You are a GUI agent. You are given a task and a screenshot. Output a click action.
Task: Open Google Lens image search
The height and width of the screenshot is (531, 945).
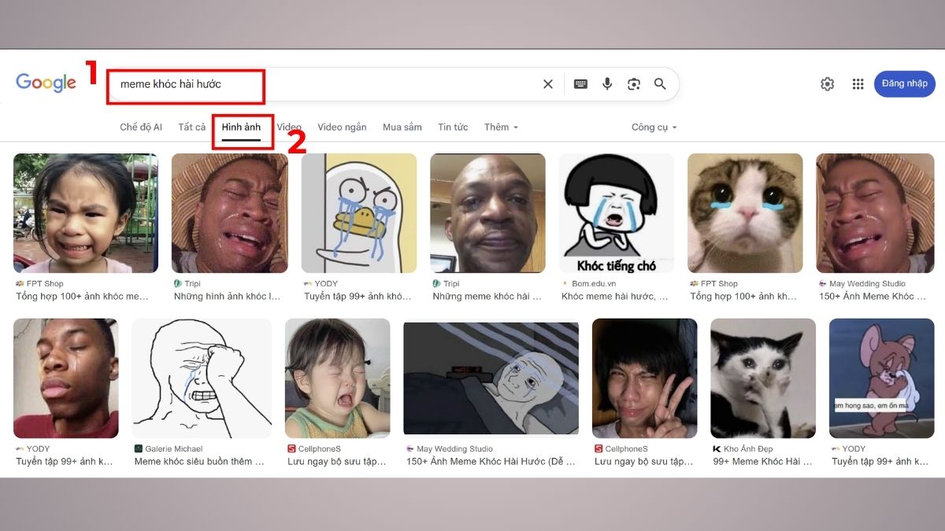[633, 83]
